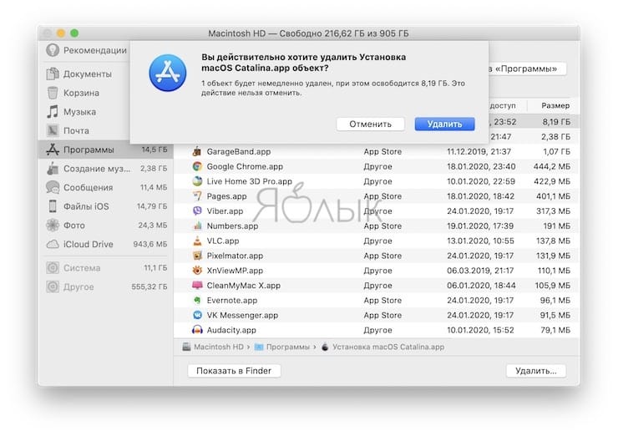Cancel the dialog with Отменить

point(370,124)
